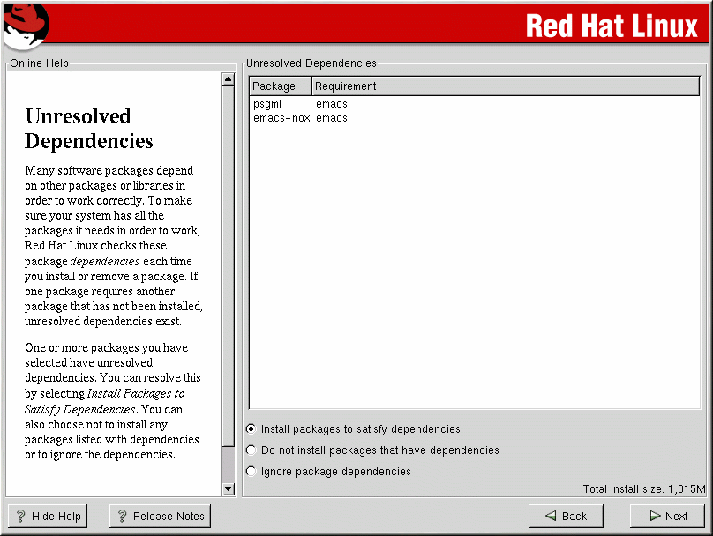The width and height of the screenshot is (713, 536).
Task: Sort by the Requirement column header
Action: pyautogui.click(x=346, y=86)
